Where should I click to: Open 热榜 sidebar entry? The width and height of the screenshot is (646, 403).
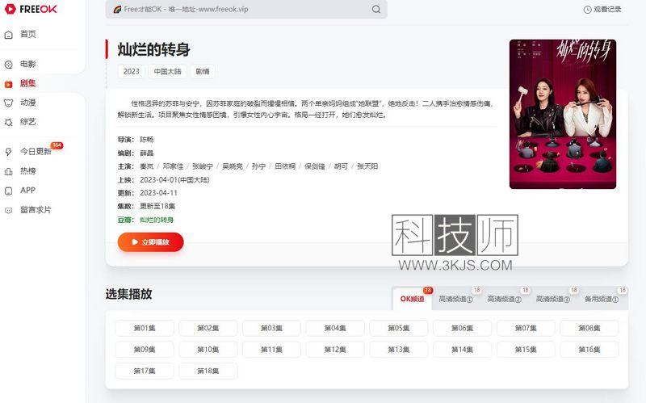28,170
